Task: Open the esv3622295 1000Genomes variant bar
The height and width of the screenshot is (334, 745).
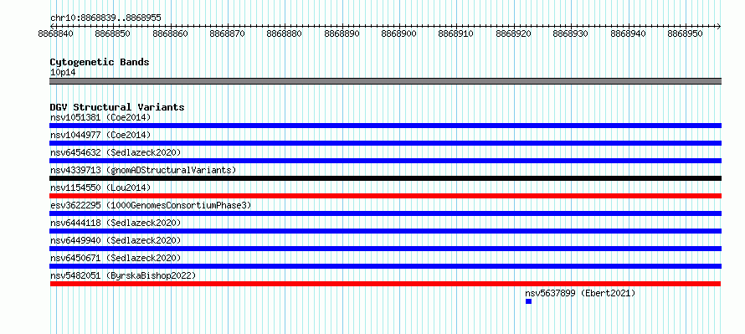Action: point(385,213)
